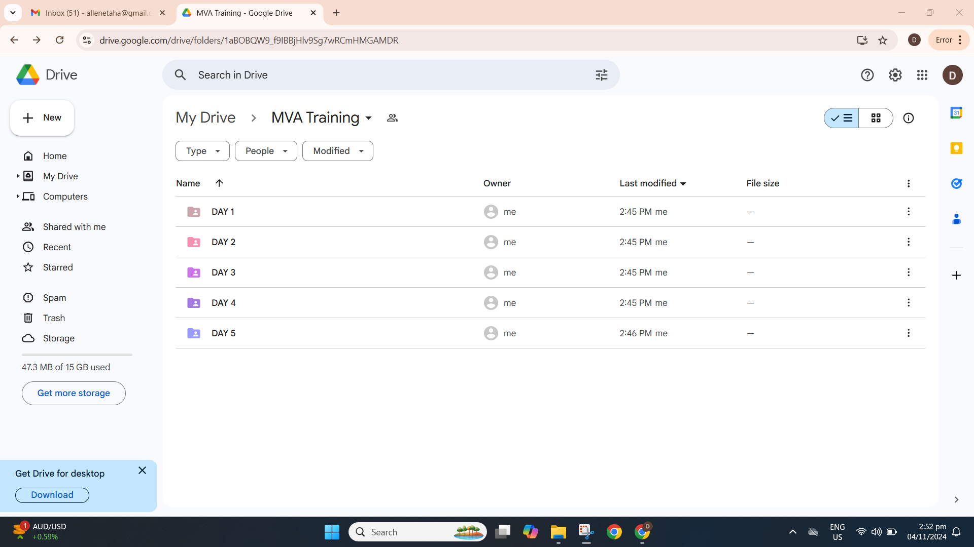This screenshot has height=547, width=974.
Task: Open the Type filter dropdown
Action: 202,151
